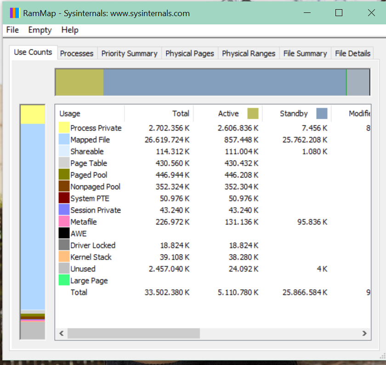Click the 26.619.724 K Mapped File total
The width and height of the screenshot is (386, 365).
(x=167, y=140)
